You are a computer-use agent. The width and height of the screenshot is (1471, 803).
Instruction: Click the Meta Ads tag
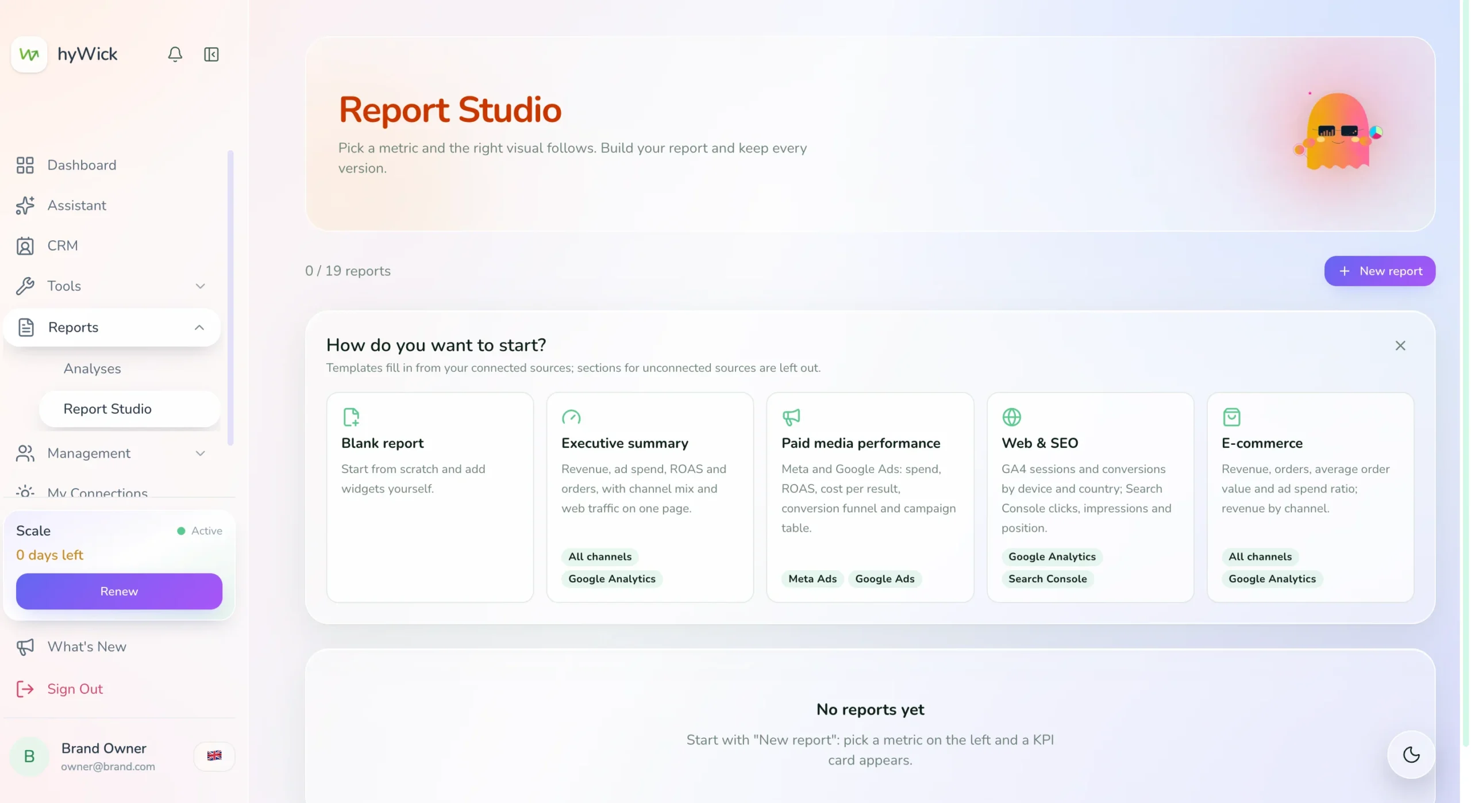point(812,579)
